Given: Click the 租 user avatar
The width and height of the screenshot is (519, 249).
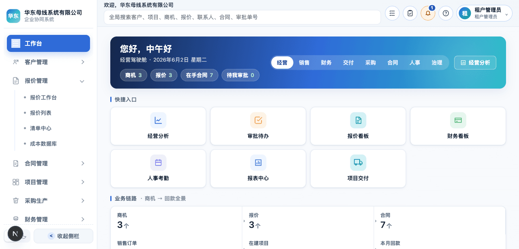Looking at the screenshot, I should coord(465,13).
